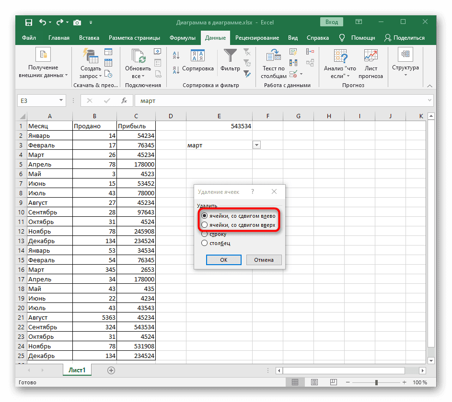Click the Filter funnel icon
Screen dimensions: 452x402
(x=230, y=56)
